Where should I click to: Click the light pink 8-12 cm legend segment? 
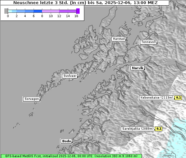click(x=50, y=11)
